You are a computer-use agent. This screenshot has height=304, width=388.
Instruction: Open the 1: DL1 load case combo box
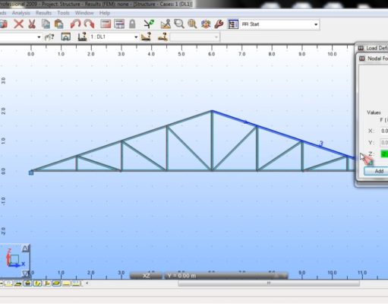[x=114, y=37]
